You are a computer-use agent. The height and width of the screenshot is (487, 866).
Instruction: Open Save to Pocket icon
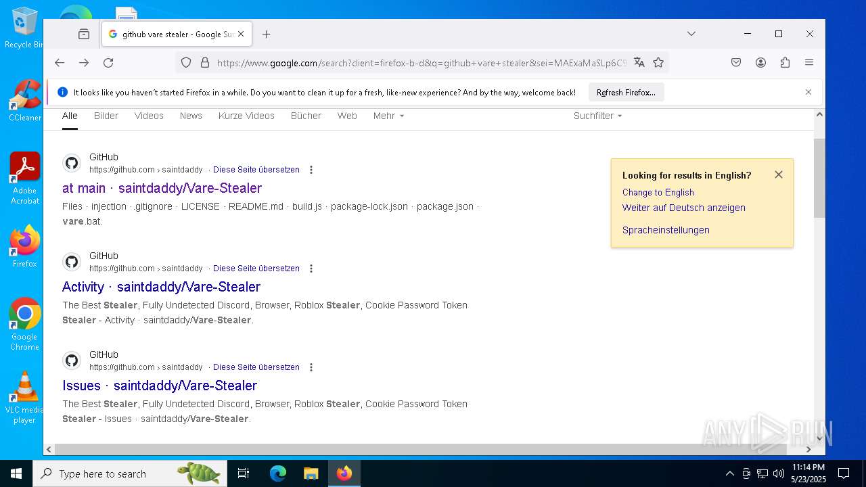[x=736, y=62]
